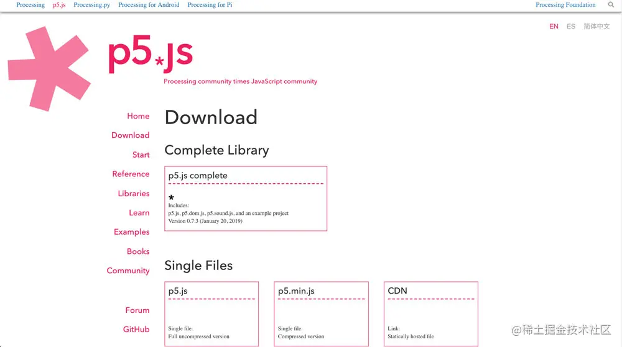The height and width of the screenshot is (347, 622).
Task: Click 'Version 0.7.3 (January 20, 2019)' text
Action: click(205, 221)
